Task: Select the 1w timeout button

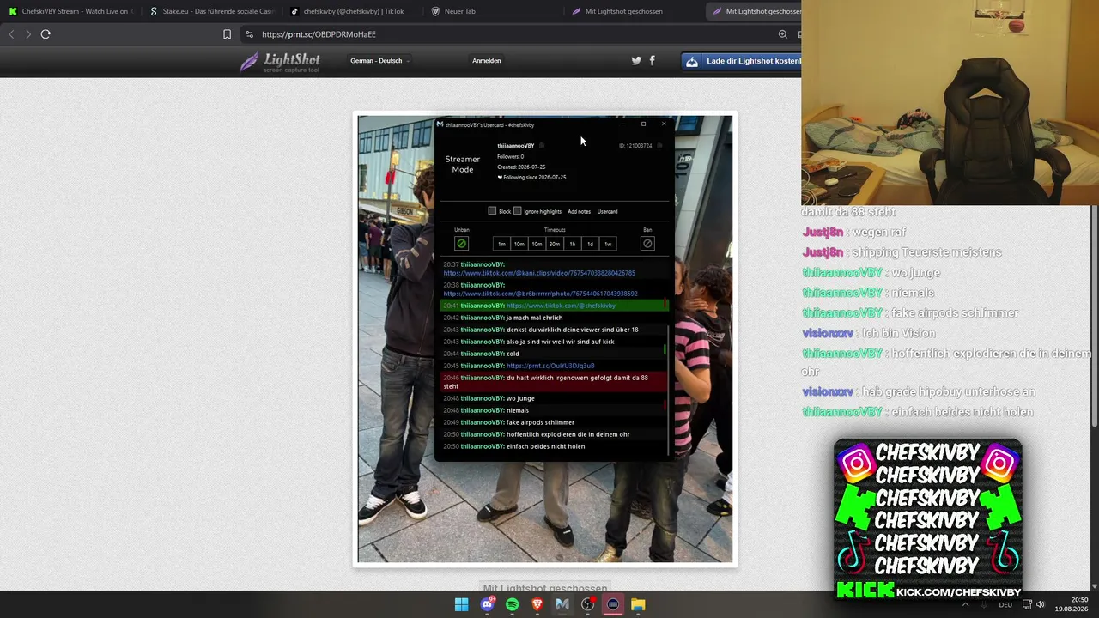Action: (608, 244)
